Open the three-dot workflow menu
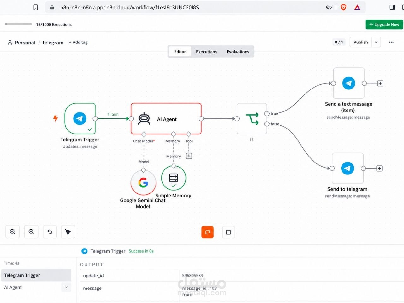The width and height of the screenshot is (404, 303). click(391, 42)
